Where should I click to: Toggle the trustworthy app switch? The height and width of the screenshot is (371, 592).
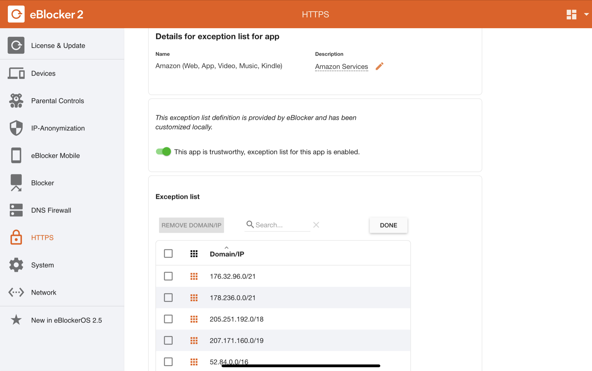(x=163, y=152)
